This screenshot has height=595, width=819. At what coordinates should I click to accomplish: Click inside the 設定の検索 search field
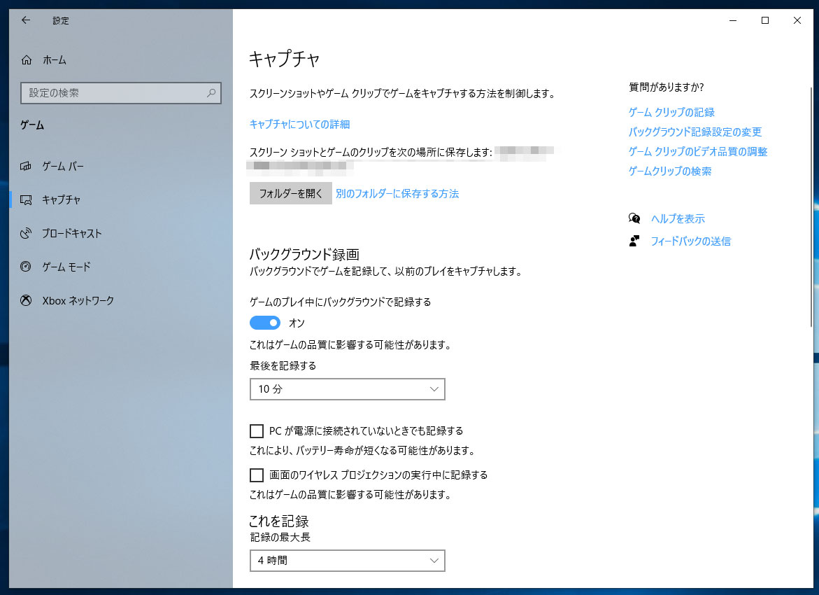[112, 92]
